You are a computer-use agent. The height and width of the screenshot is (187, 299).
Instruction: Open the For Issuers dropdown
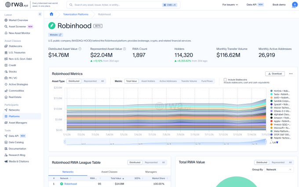coord(230,4)
